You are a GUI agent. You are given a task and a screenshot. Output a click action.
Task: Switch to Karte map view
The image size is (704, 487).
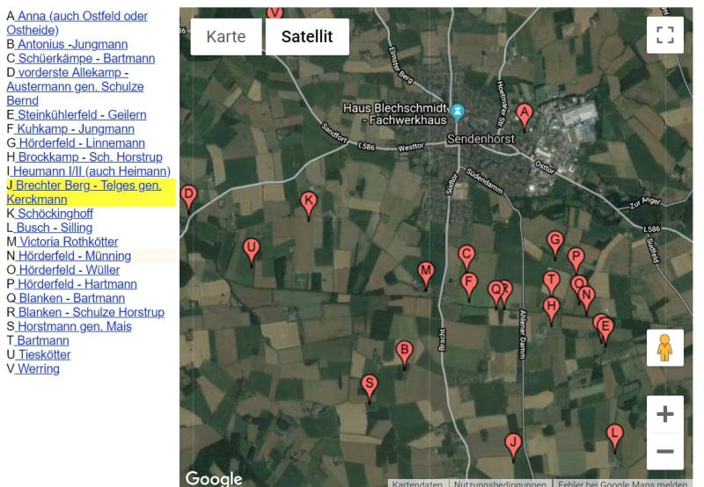(226, 36)
